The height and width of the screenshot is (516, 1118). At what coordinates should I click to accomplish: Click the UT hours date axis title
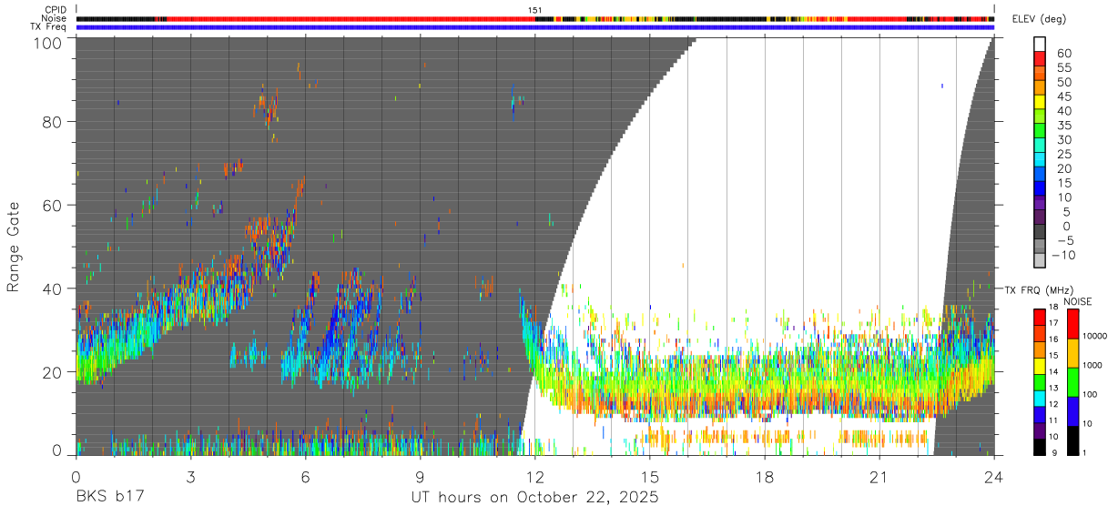coord(535,499)
